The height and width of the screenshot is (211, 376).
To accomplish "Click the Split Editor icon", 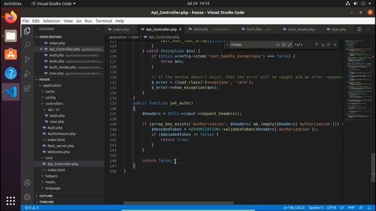I will click(359, 29).
